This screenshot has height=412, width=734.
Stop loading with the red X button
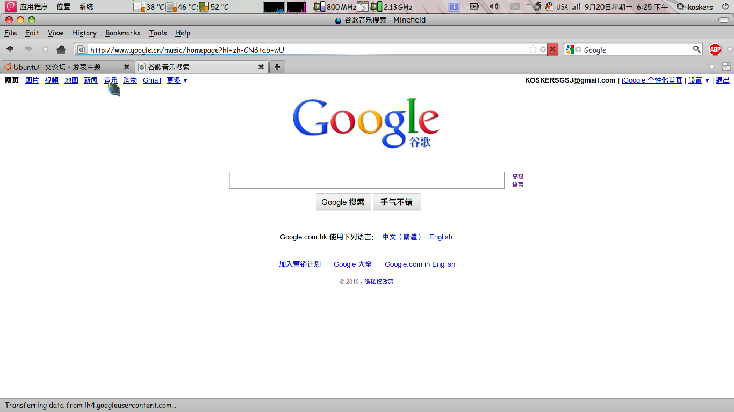[x=552, y=49]
